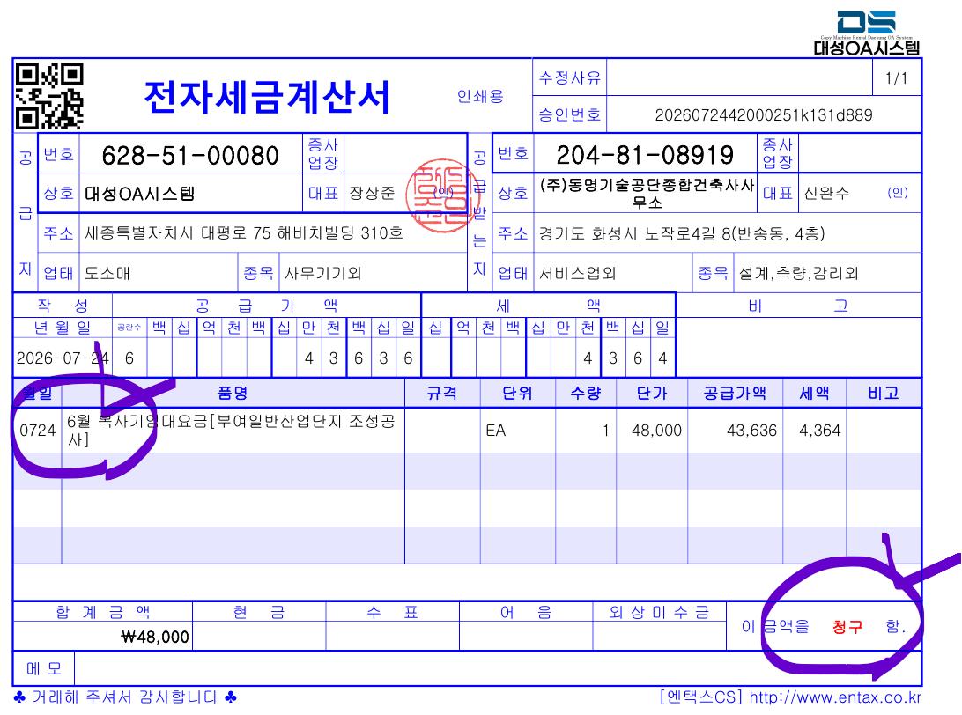
Task: Select recipient business type 서비스업외
Action: [577, 273]
